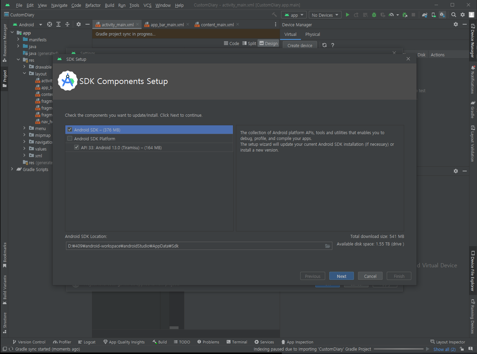The image size is (477, 354).
Task: Expand the values folder
Action: 25,149
